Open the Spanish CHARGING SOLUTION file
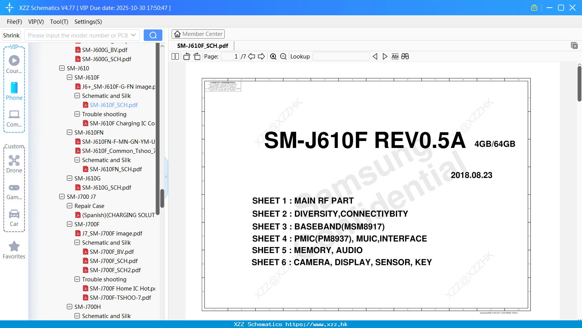582x328 pixels. tap(115, 215)
